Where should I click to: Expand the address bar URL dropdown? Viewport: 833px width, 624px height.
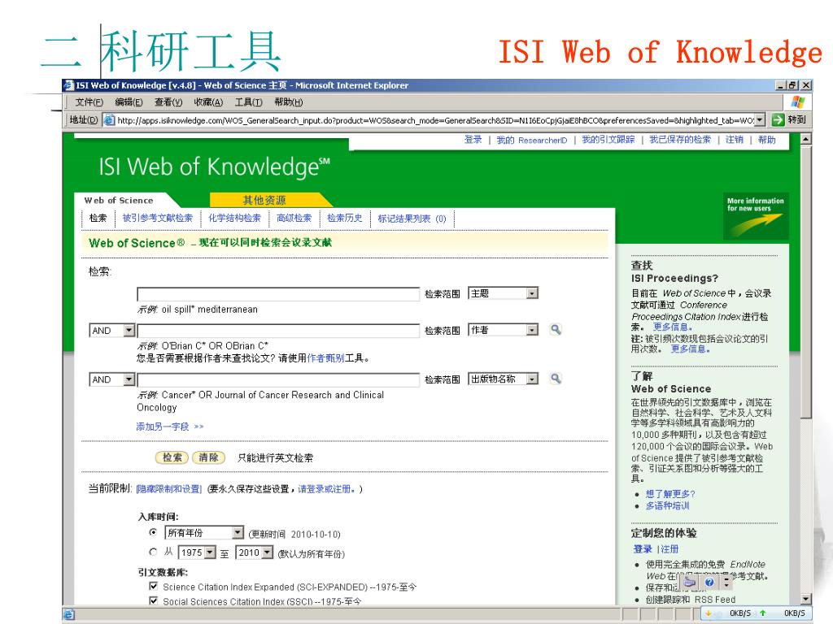[x=761, y=120]
